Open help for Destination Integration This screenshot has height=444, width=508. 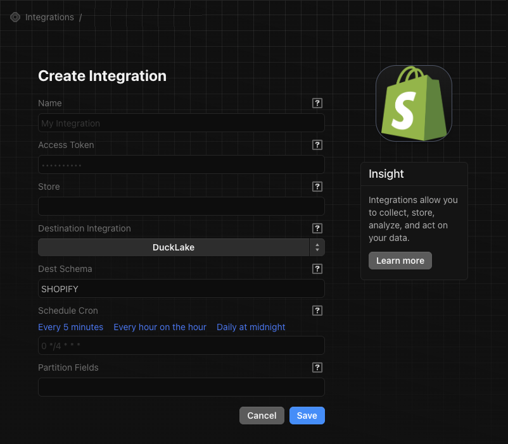(x=317, y=228)
